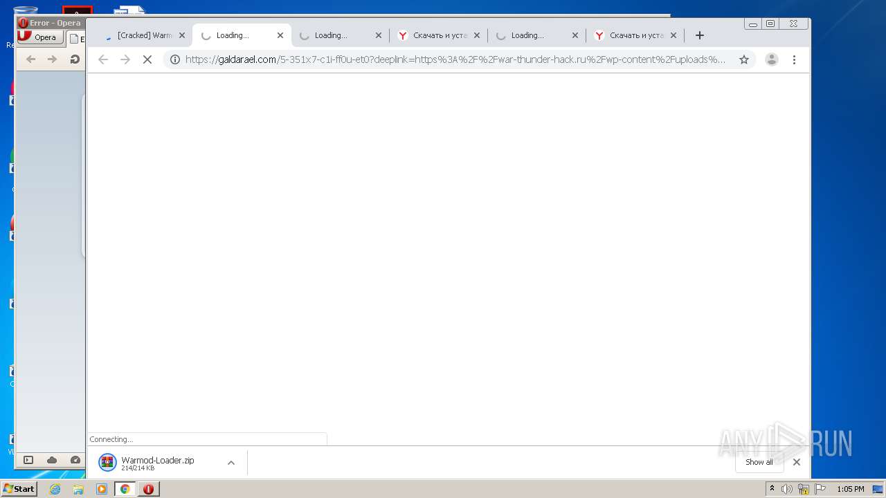Open network status tray icon
The image size is (886, 498).
click(804, 489)
